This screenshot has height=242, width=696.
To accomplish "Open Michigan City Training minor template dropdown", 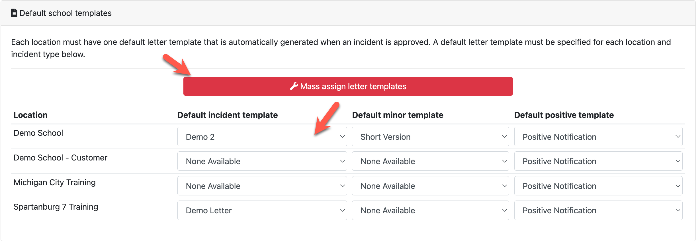I will (430, 186).
